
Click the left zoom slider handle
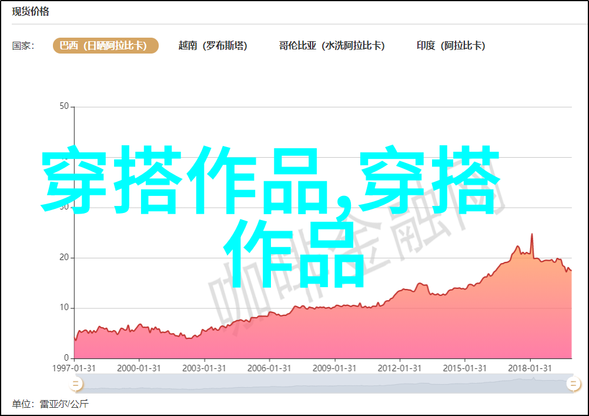click(x=75, y=384)
